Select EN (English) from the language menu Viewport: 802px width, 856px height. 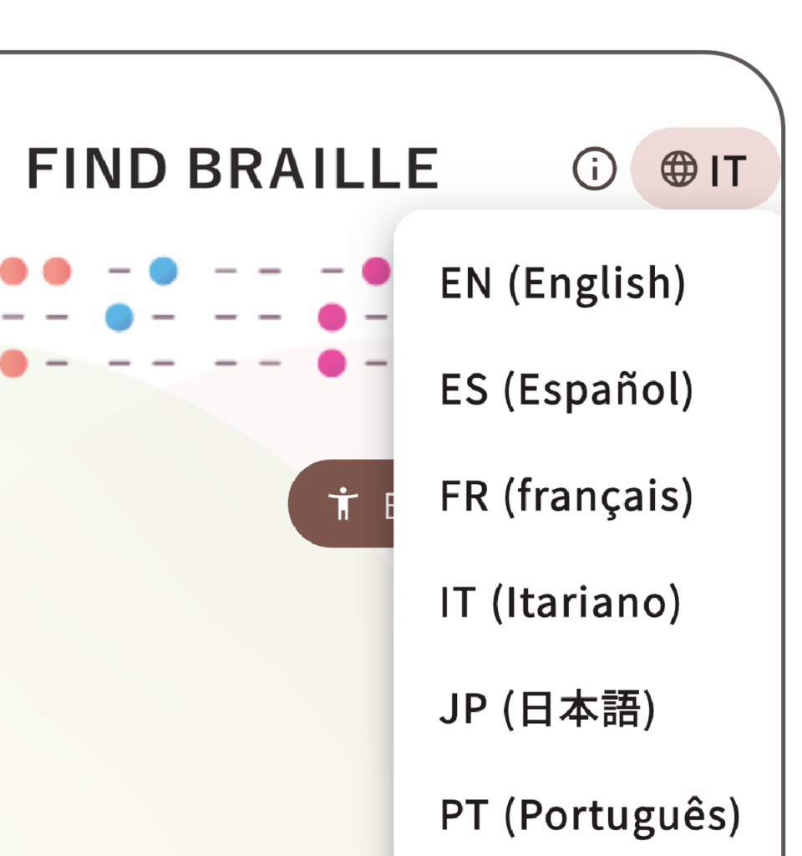561,283
